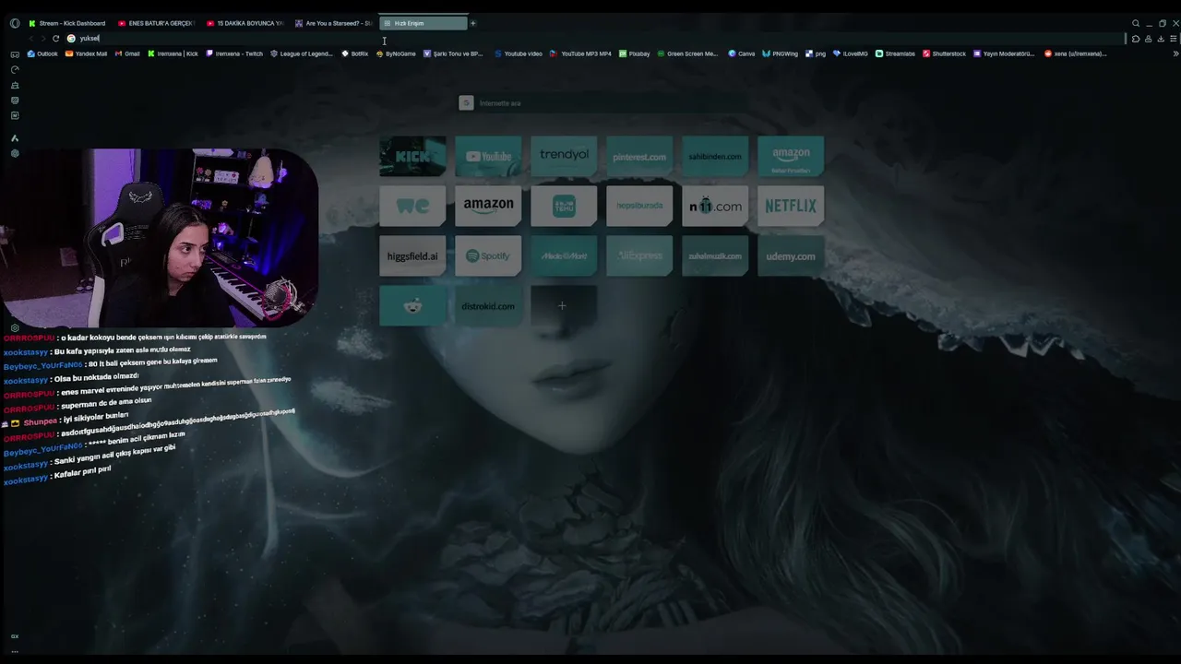This screenshot has width=1181, height=664.
Task: Open the Spotify speed dial tile
Action: click(488, 255)
